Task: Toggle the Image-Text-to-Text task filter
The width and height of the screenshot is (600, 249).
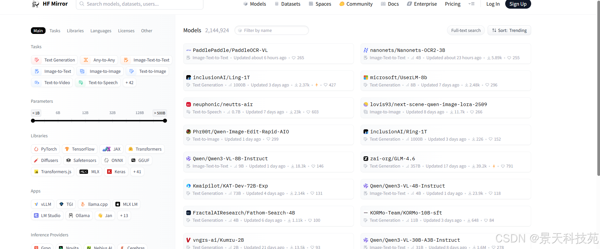Action: coord(146,60)
